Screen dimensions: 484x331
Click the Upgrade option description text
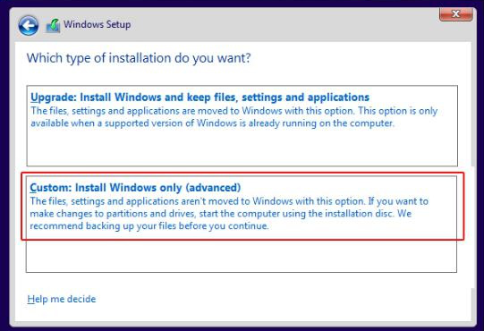click(x=234, y=117)
